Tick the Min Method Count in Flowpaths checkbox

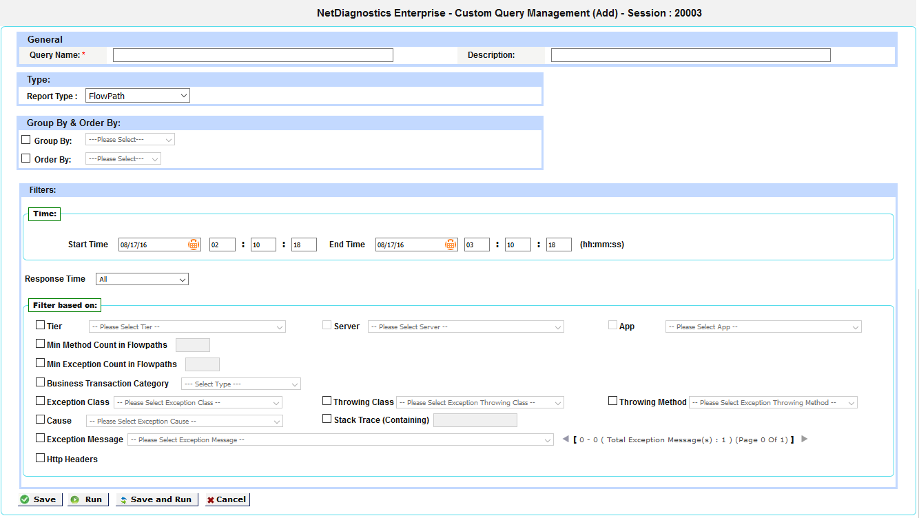coord(40,344)
